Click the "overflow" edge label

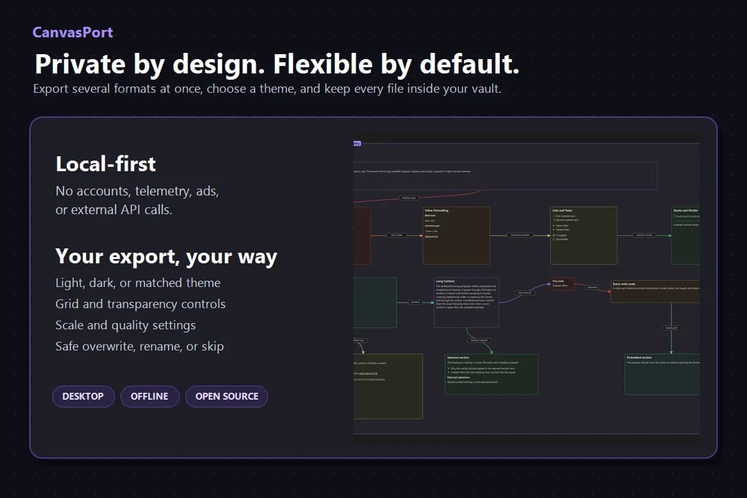click(415, 303)
